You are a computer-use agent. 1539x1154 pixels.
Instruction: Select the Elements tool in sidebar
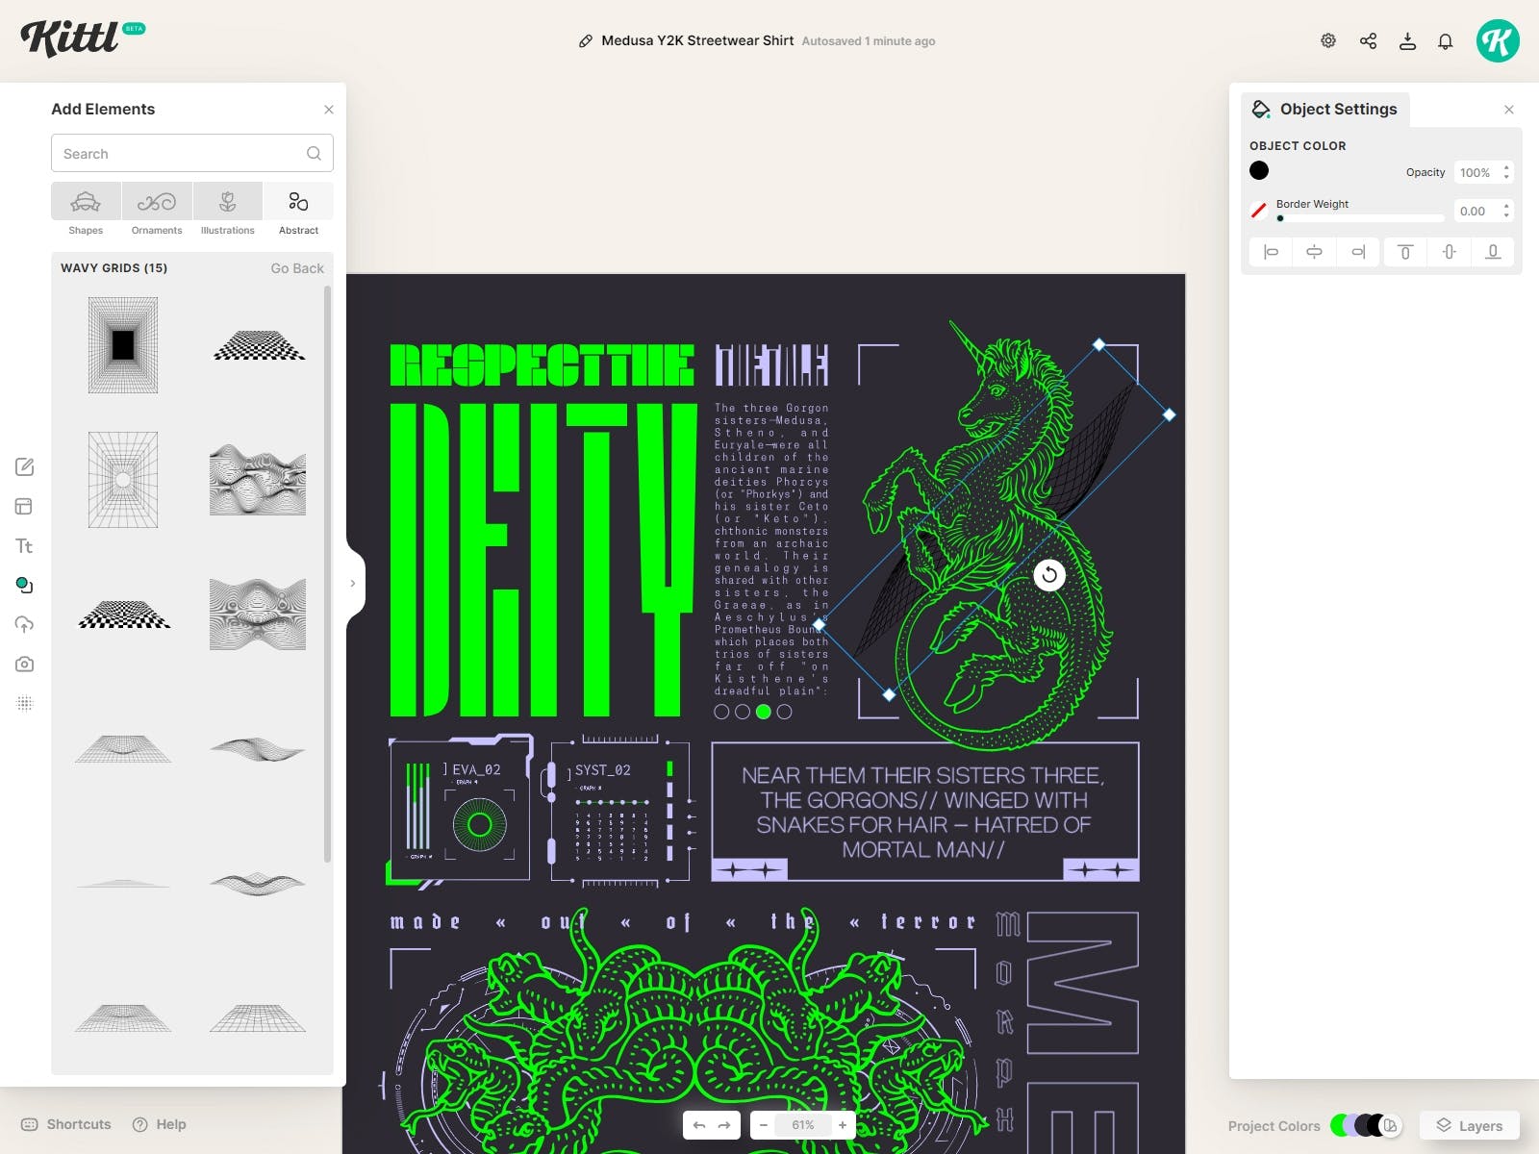(25, 586)
